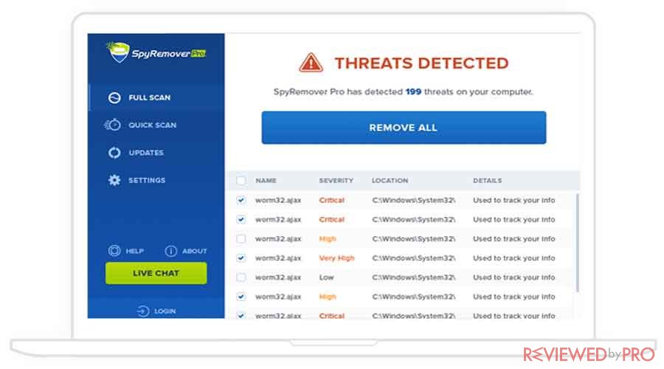664x369 pixels.
Task: Click the Low severity label
Action: point(327,277)
